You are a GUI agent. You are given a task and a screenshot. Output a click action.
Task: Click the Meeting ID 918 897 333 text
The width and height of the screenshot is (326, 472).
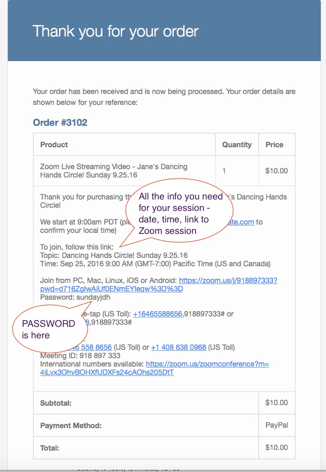pos(80,356)
